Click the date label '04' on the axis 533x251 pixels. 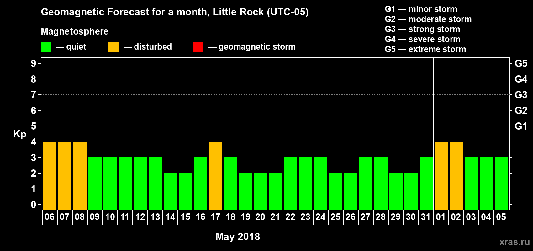pos(486,217)
